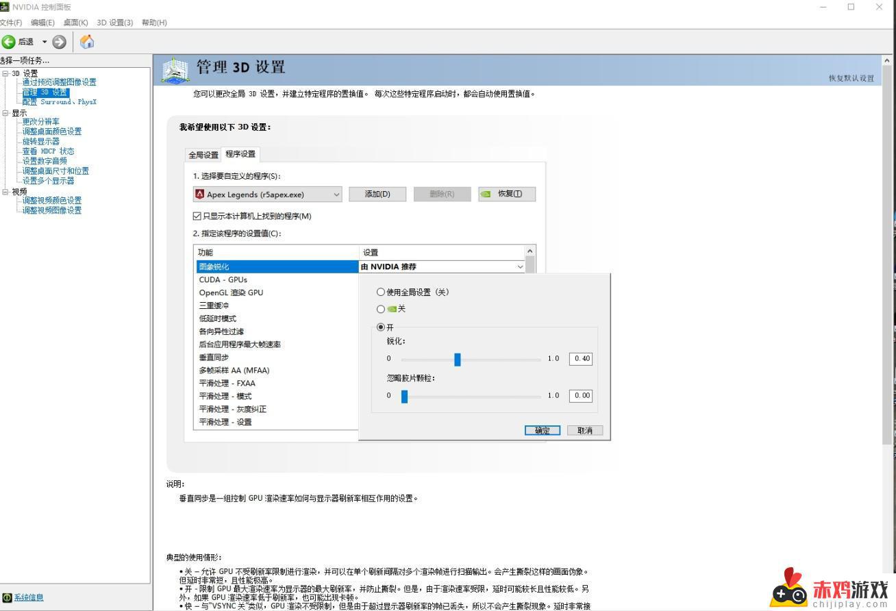Image resolution: width=896 pixels, height=611 pixels.
Task: Select 调整视频颜色设置 tree item
Action: (51, 201)
